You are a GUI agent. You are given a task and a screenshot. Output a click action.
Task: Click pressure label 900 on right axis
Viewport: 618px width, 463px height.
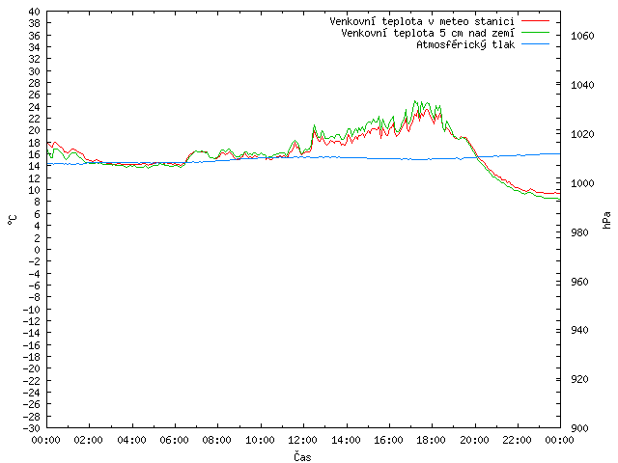click(x=579, y=428)
